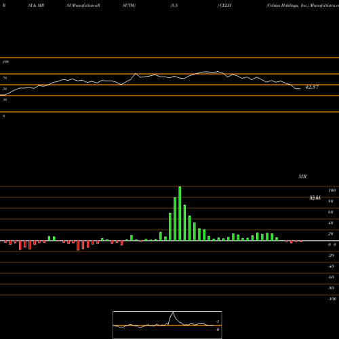
Task: Click the MR axis label 40
Action: 330,223
